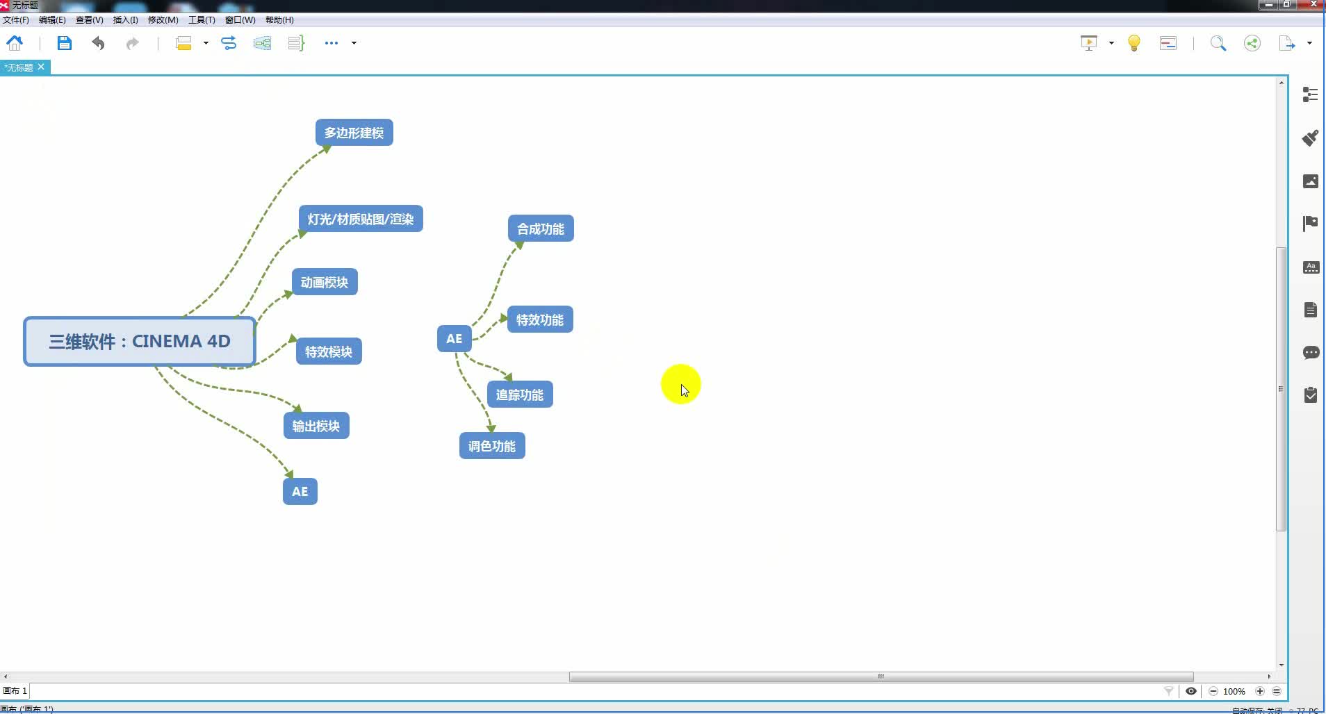Open the share icon in the toolbar

click(x=1252, y=43)
